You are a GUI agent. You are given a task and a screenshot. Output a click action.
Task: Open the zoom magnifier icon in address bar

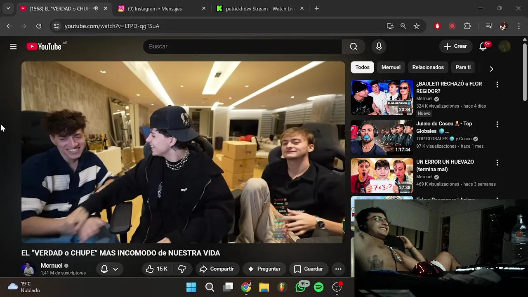[403, 26]
